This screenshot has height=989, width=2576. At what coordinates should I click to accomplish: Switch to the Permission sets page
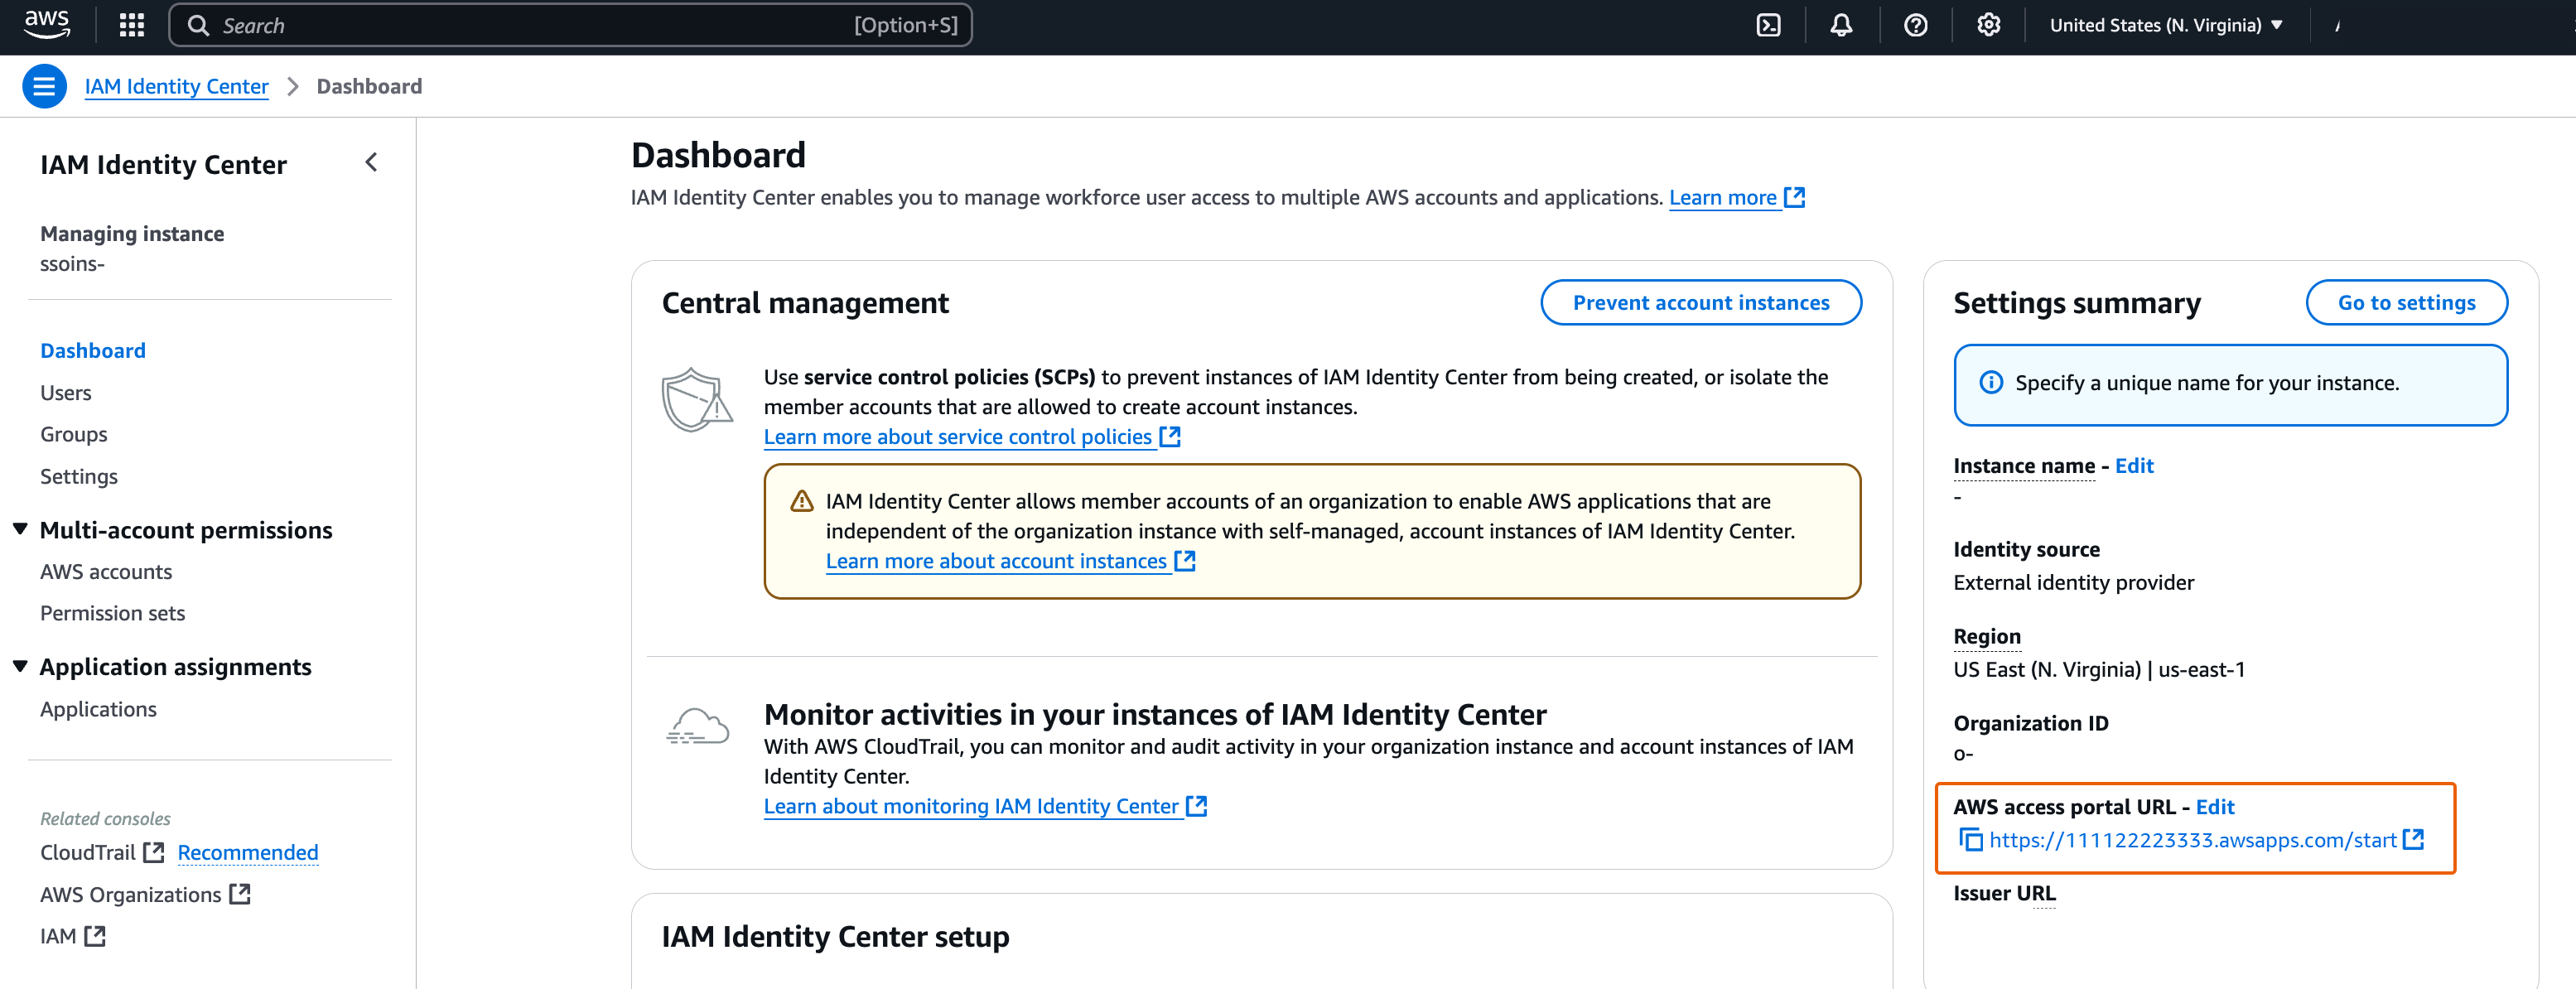click(x=112, y=613)
